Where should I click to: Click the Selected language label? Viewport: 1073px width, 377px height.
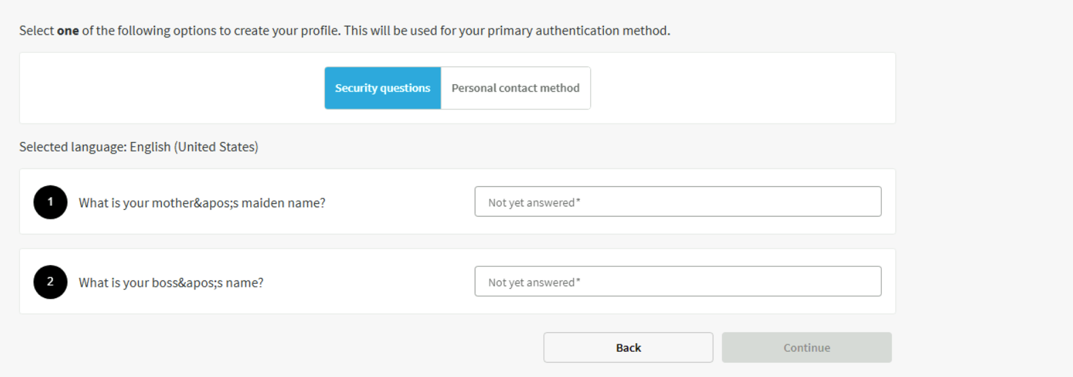pyautogui.click(x=73, y=147)
